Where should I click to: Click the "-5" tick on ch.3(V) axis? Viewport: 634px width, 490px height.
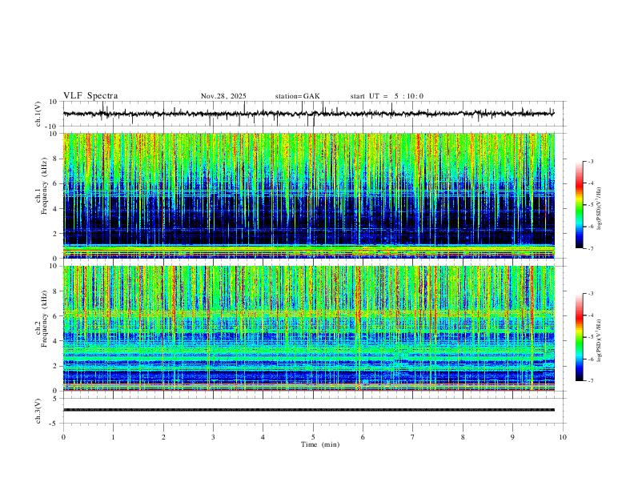[x=54, y=424]
